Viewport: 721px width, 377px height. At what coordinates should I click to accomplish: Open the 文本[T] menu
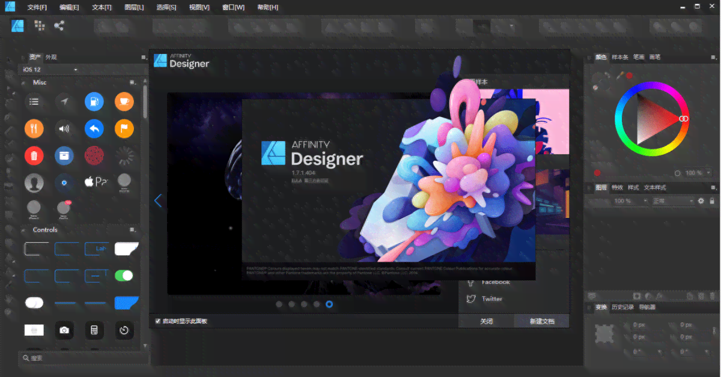pyautogui.click(x=102, y=7)
